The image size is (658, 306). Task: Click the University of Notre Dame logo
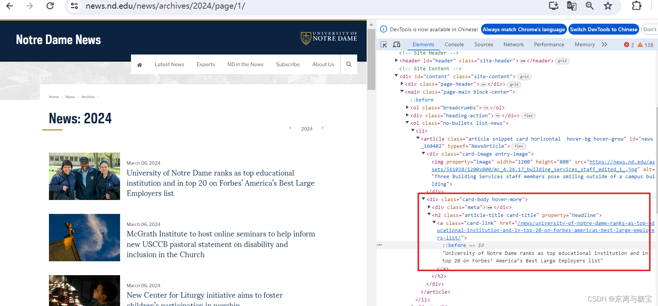[x=329, y=38]
